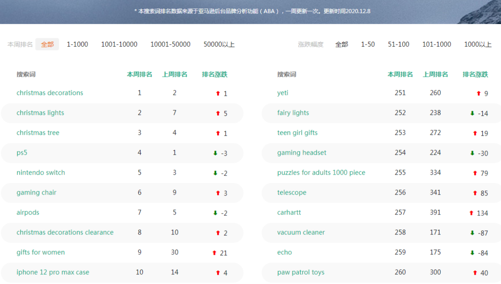
Task: Click red up arrow in telescope row
Action: [x=475, y=193]
